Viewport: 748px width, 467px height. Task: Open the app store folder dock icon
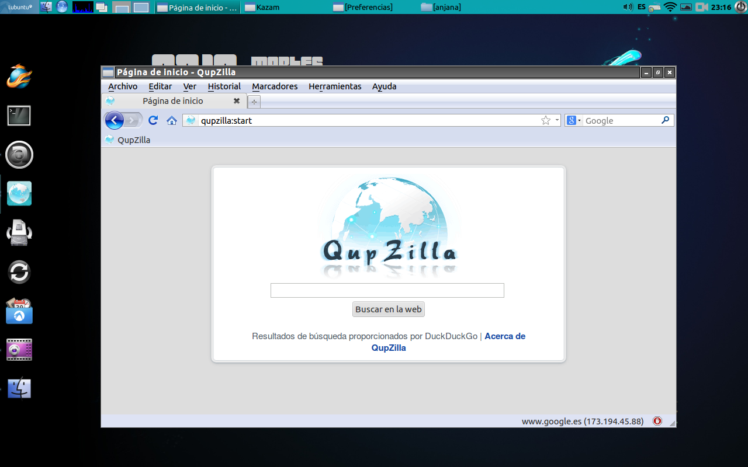(19, 311)
